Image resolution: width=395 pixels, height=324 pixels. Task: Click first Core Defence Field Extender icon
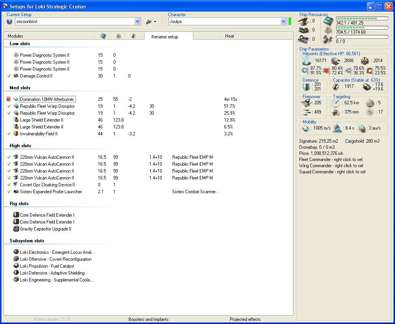point(16,215)
